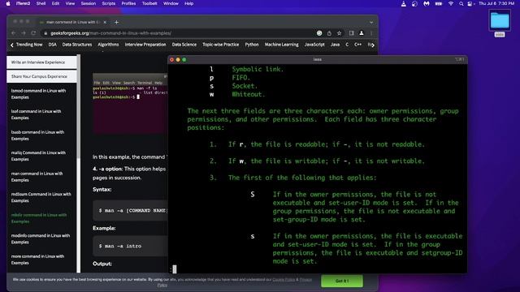Open Interview Preparation topic link
Viewport: 520px width, 292px height.
coord(145,45)
